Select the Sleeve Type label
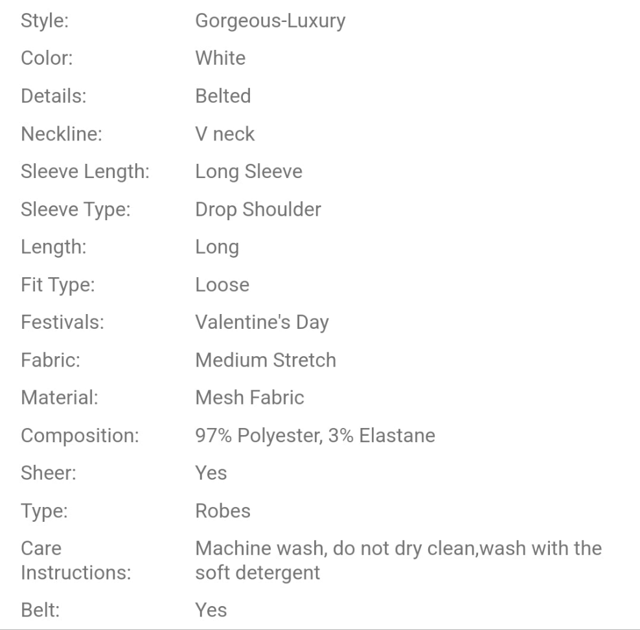Screen dimensions: 640x630 point(75,209)
